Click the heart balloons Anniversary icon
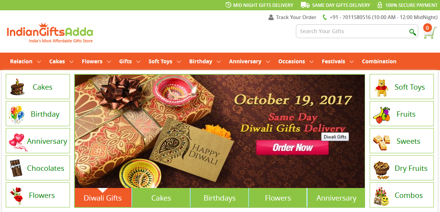Image resolution: width=440 pixels, height=212 pixels. (16, 142)
